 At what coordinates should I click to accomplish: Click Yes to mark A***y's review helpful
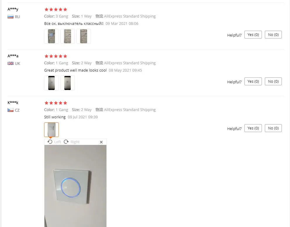pos(253,34)
